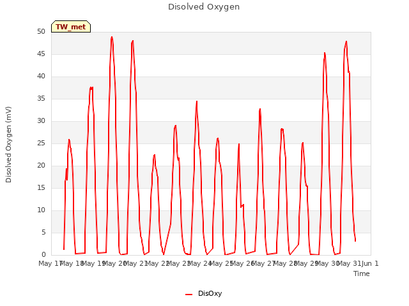This screenshot has width=409, height=306.
Task: Click the y-axis tick value 35
Action: click(41, 99)
